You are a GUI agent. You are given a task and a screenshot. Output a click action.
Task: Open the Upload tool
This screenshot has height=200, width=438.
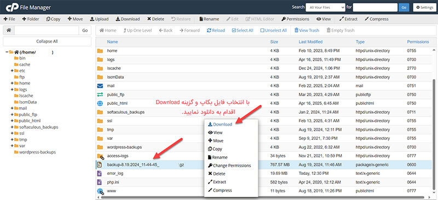point(99,19)
